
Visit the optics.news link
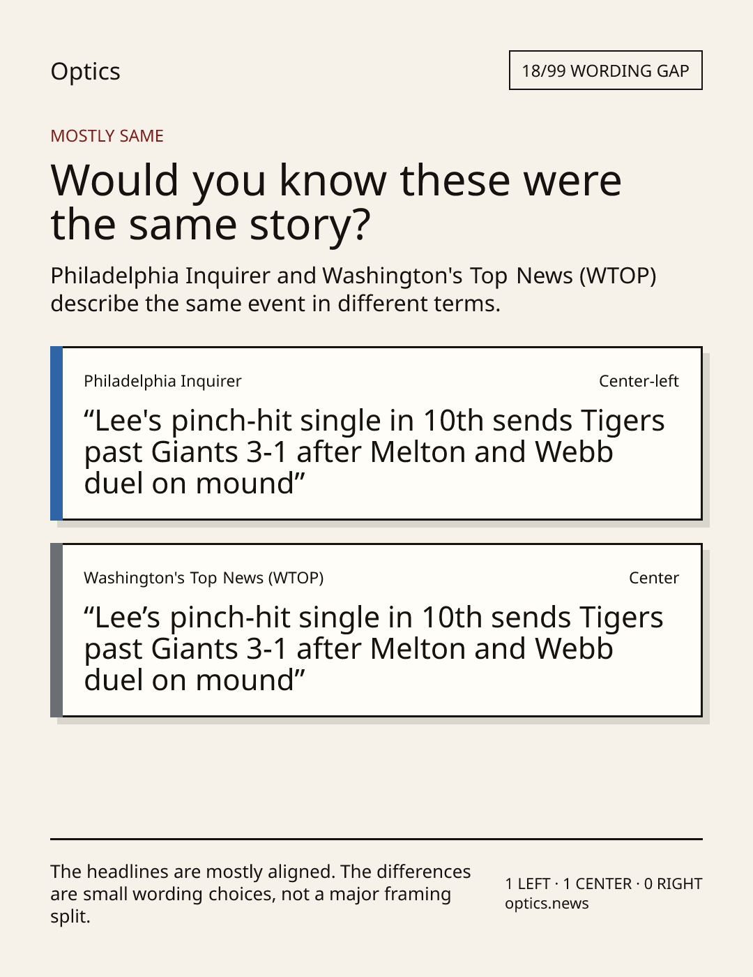point(547,903)
